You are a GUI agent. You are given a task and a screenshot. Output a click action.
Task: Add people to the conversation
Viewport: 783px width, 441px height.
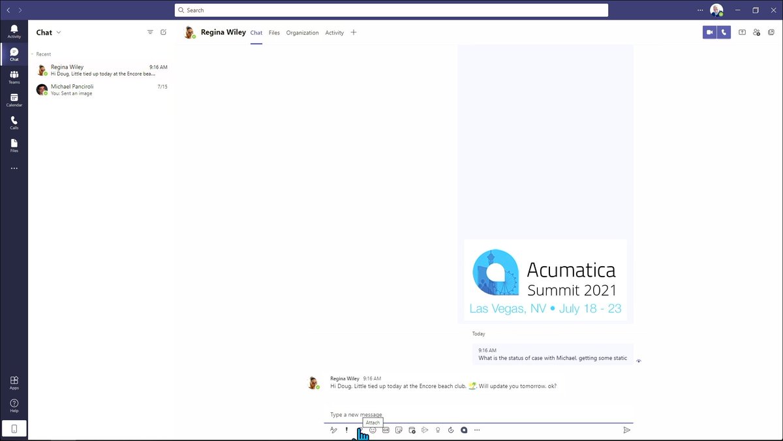(756, 32)
